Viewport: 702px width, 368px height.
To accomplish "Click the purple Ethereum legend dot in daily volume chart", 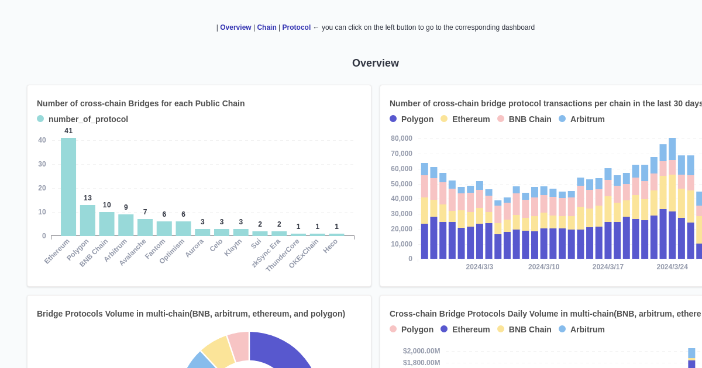I will (443, 329).
